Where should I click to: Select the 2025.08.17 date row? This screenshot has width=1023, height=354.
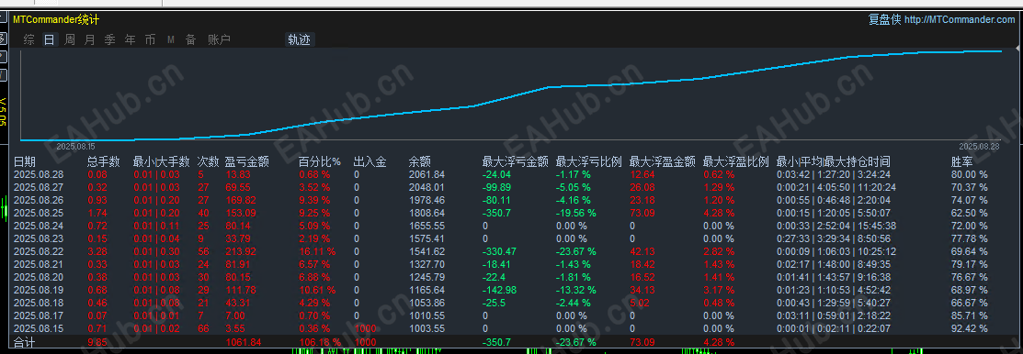pyautogui.click(x=39, y=315)
